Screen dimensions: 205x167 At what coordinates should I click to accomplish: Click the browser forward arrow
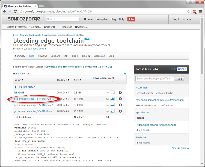point(10,12)
